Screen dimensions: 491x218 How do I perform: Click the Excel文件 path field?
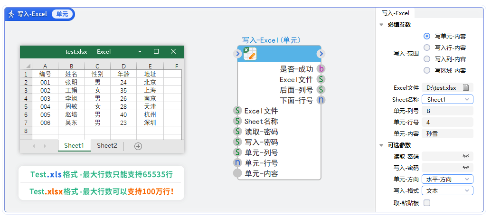point(447,88)
